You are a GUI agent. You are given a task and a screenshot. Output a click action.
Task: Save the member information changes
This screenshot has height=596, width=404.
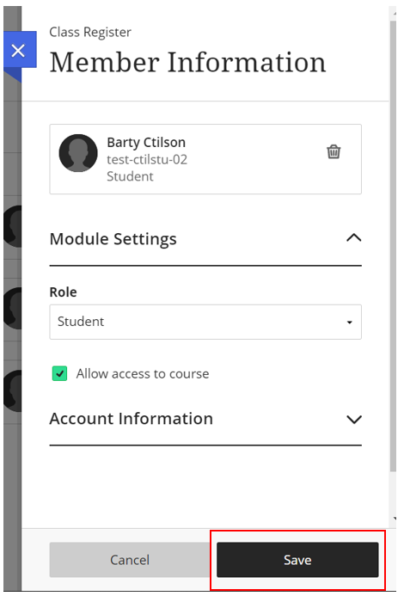[x=297, y=560]
